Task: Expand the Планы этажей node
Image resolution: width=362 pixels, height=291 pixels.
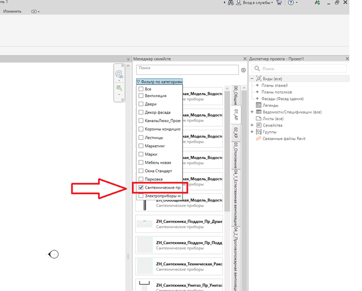Action: point(257,85)
